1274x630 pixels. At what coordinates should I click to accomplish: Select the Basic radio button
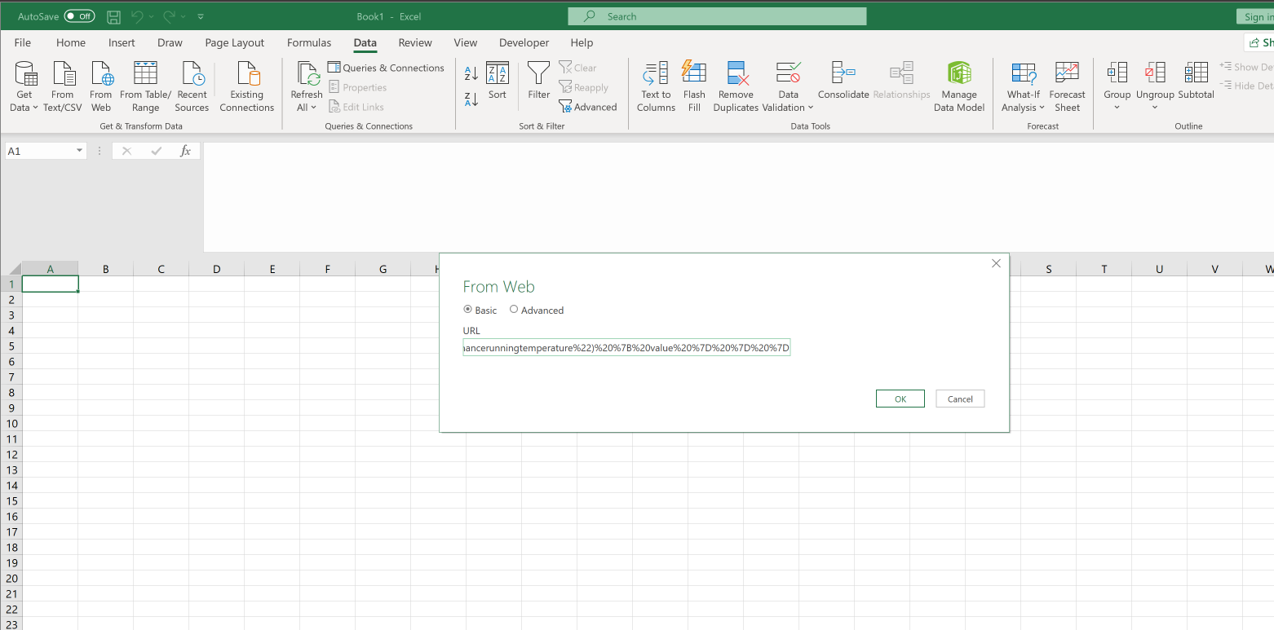click(x=468, y=310)
